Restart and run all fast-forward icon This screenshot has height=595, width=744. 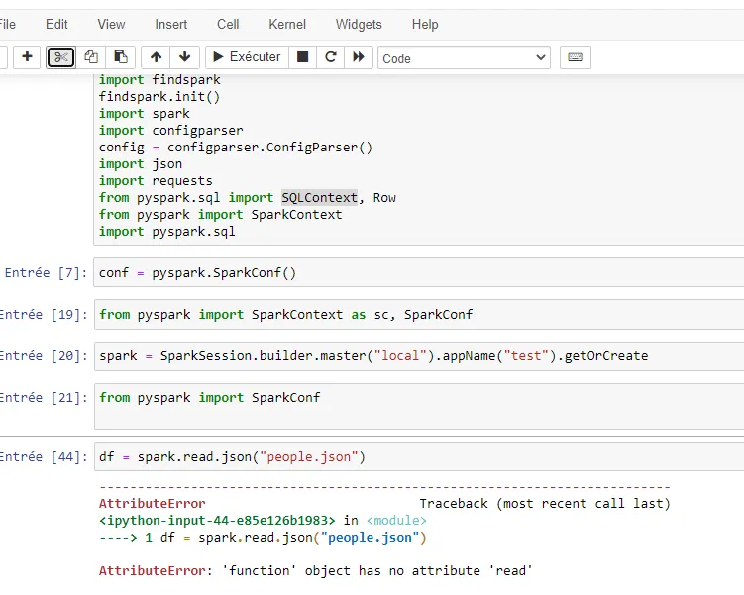(x=359, y=57)
